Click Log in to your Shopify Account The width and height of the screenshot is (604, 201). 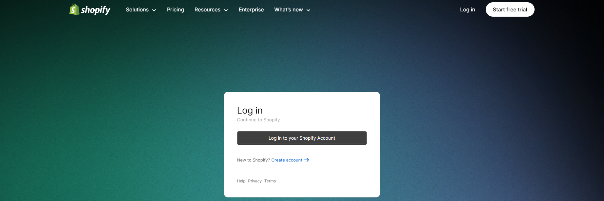click(302, 138)
